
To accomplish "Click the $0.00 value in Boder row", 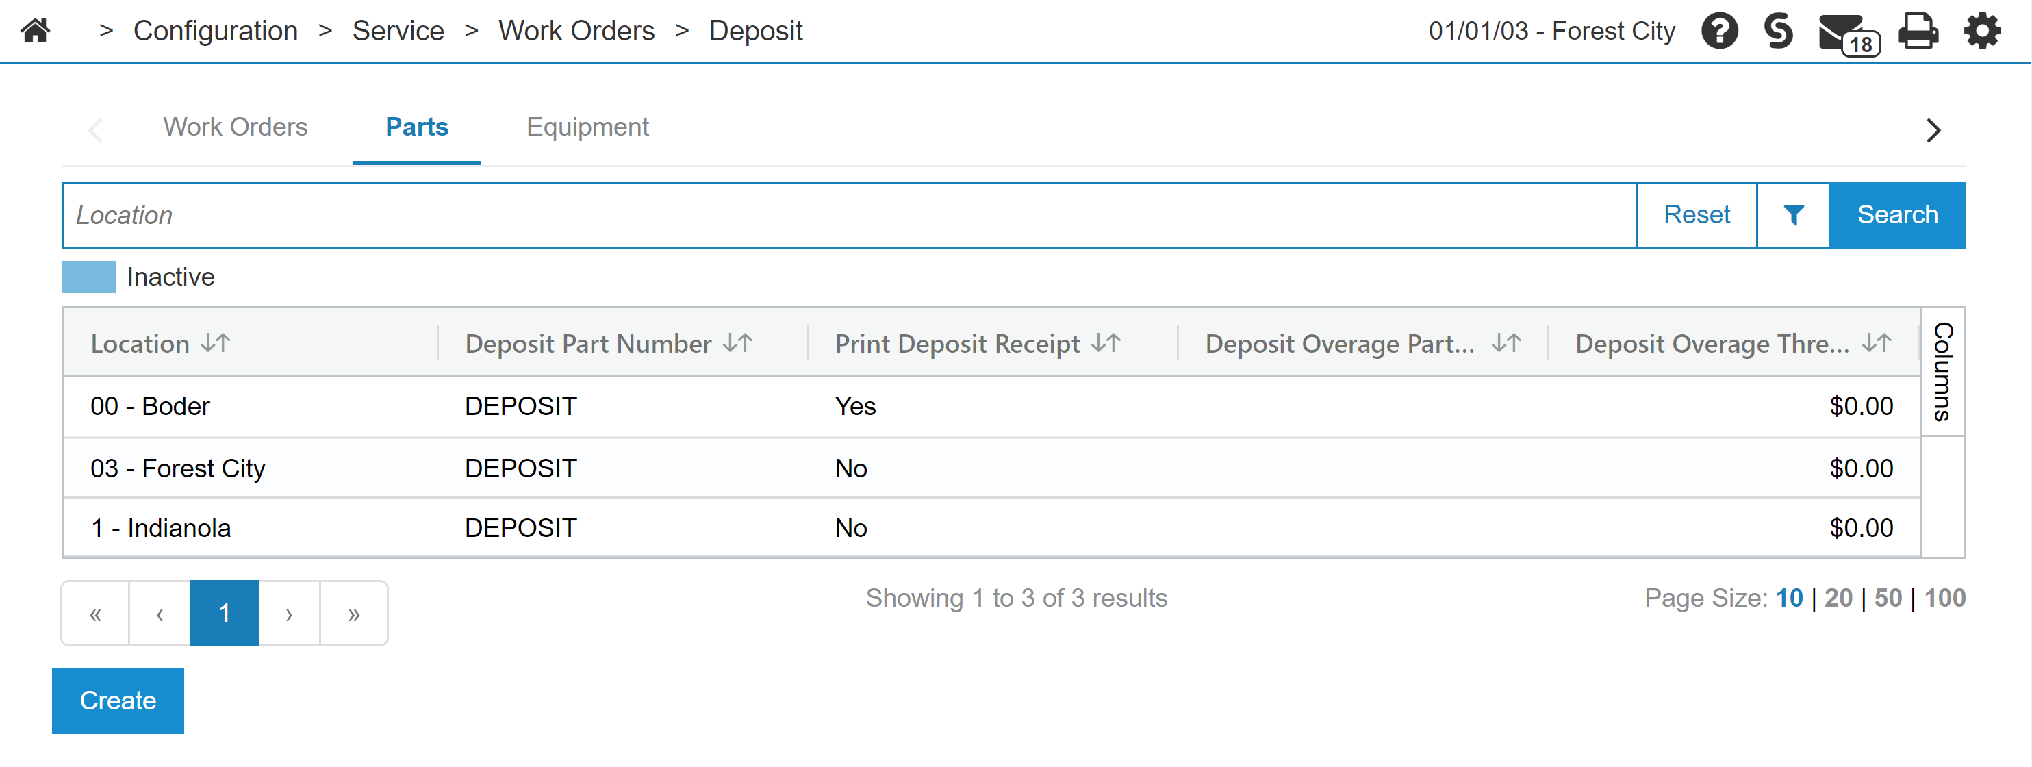I will 1862,406.
